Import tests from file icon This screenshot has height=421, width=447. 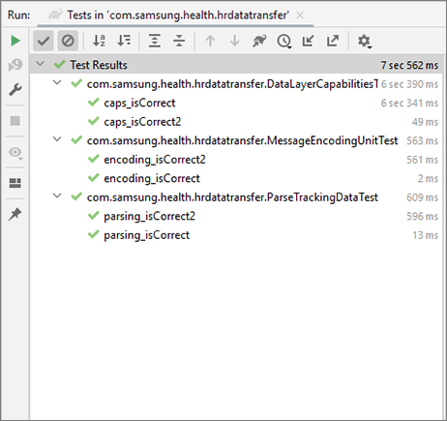308,41
